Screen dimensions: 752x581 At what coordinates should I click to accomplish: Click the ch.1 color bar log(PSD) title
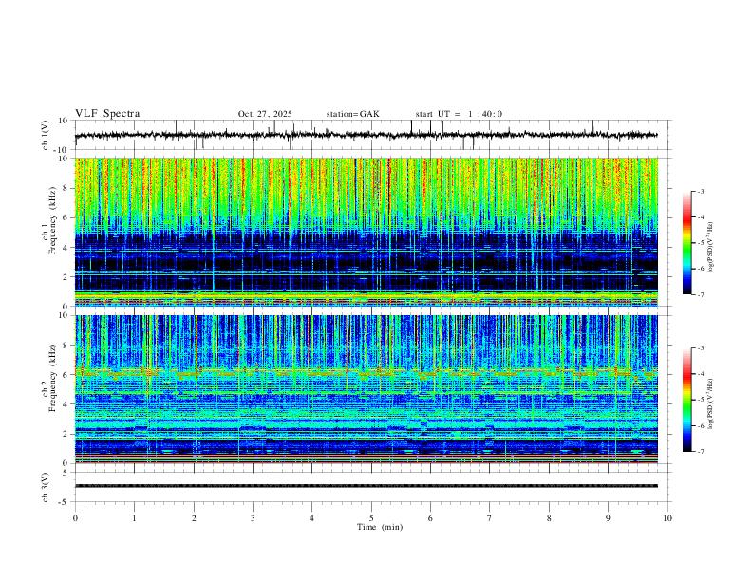pyautogui.click(x=711, y=248)
